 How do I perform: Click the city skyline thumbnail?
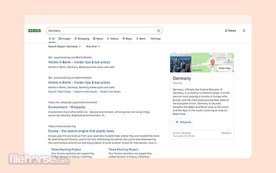181,63
